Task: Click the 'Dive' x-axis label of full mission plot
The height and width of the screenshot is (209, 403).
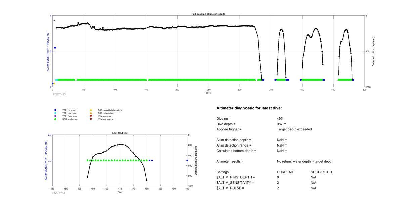Action: (x=209, y=93)
